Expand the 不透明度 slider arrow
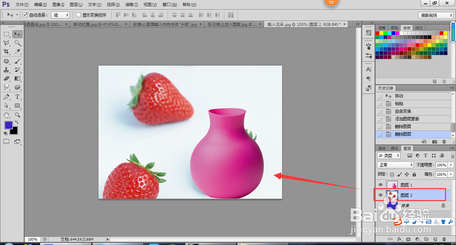 [x=451, y=165]
